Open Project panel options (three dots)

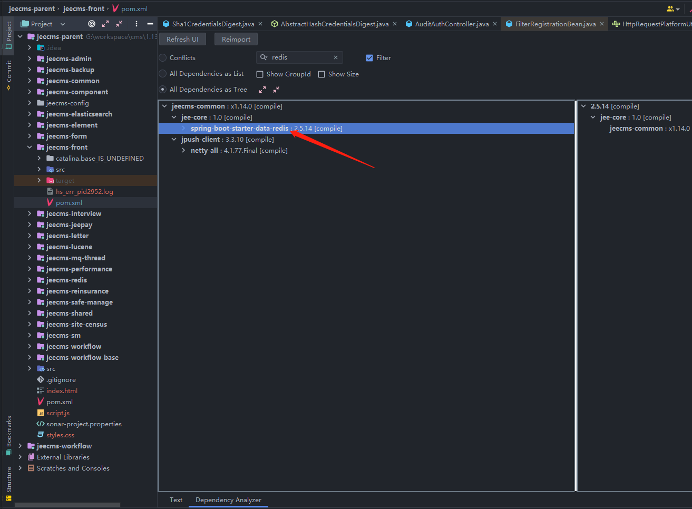[137, 24]
